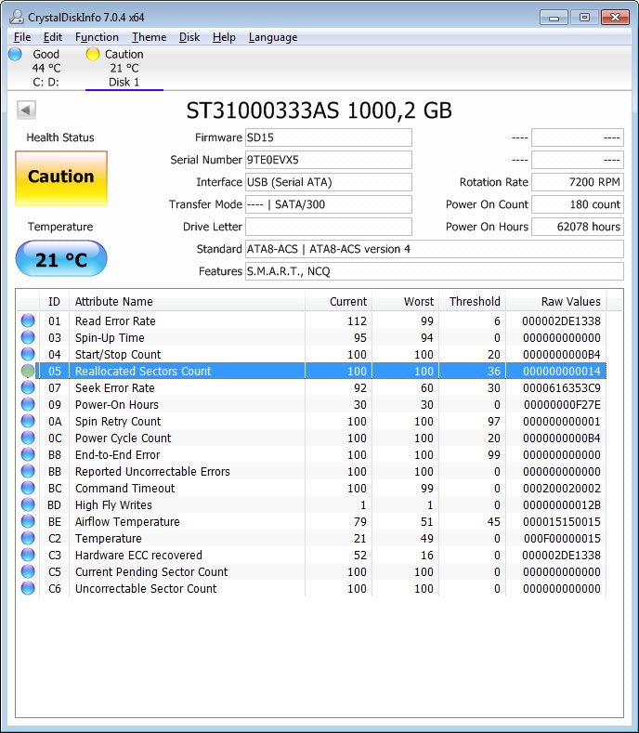The height and width of the screenshot is (733, 639).
Task: Click the Worst column header
Action: tap(405, 302)
